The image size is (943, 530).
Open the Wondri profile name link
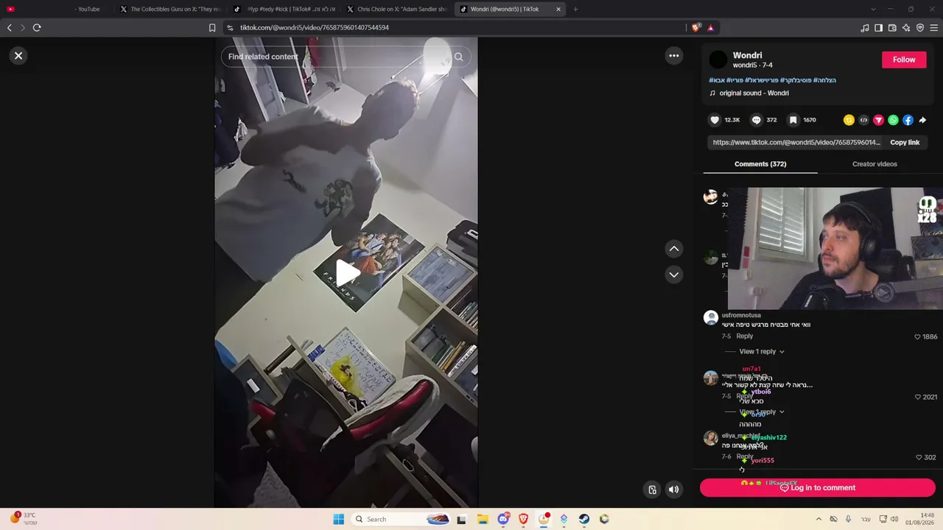[x=747, y=55]
